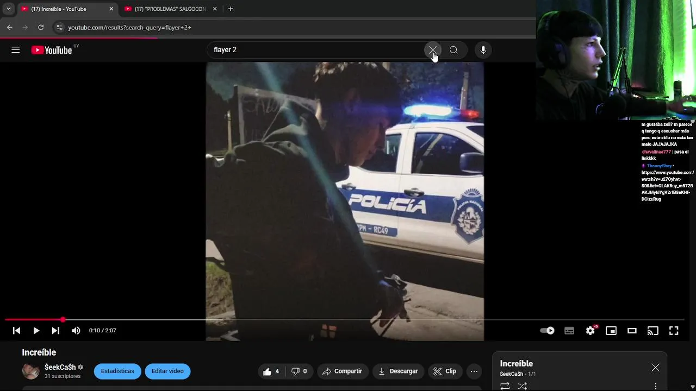Screen dimensions: 696x391
Task: Dislike the video (thumbs down)
Action: click(299, 371)
